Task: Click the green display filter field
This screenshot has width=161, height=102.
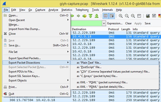Action: click(86, 23)
